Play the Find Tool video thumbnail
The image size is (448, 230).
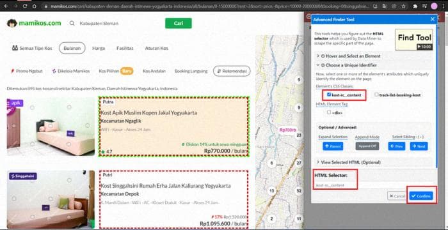[x=413, y=40]
